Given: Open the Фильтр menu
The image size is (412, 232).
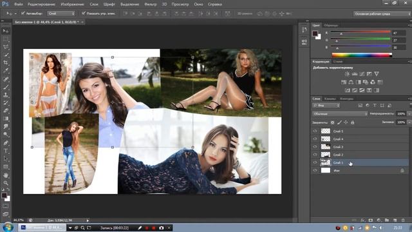Looking at the screenshot, I should coord(150,5).
